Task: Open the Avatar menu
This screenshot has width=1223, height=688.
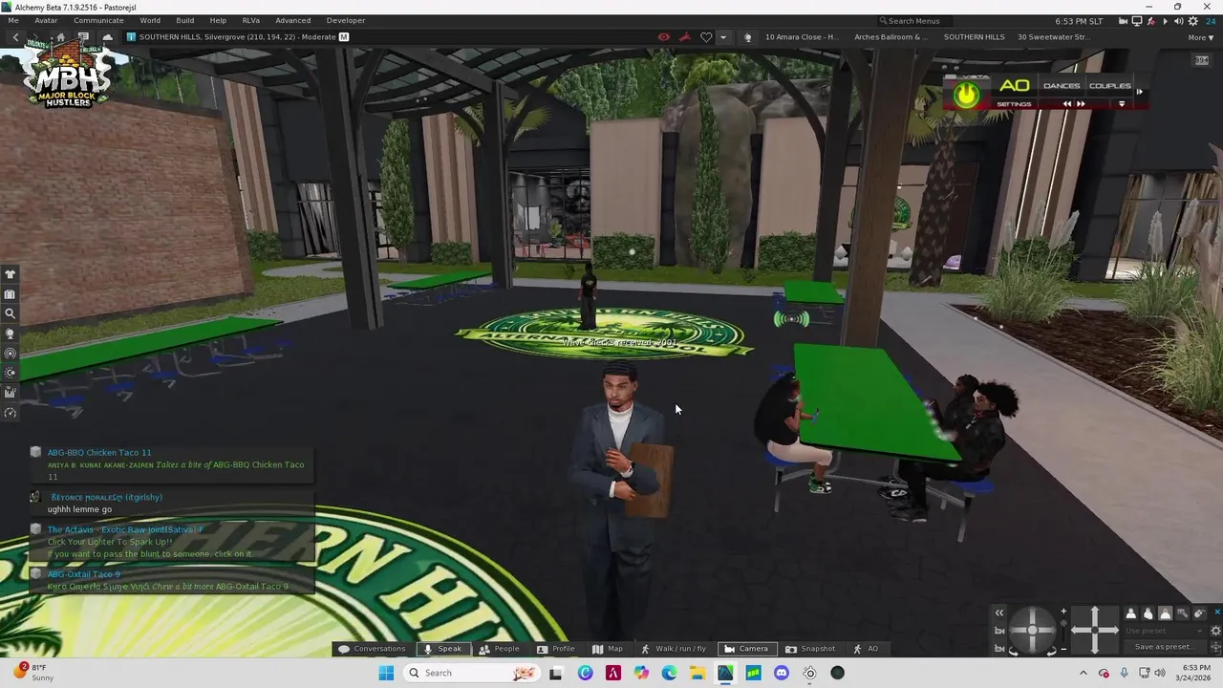Action: click(46, 20)
